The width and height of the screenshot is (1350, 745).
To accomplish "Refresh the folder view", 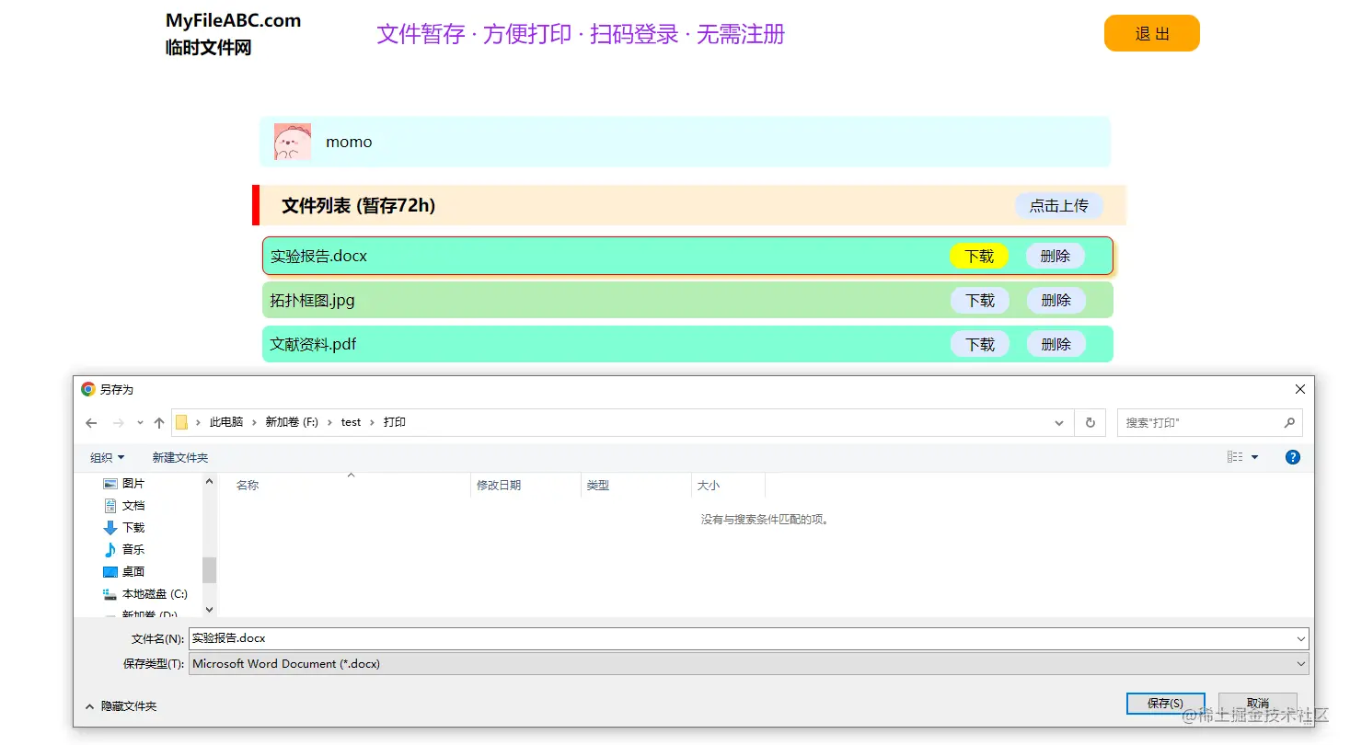I will pyautogui.click(x=1090, y=423).
